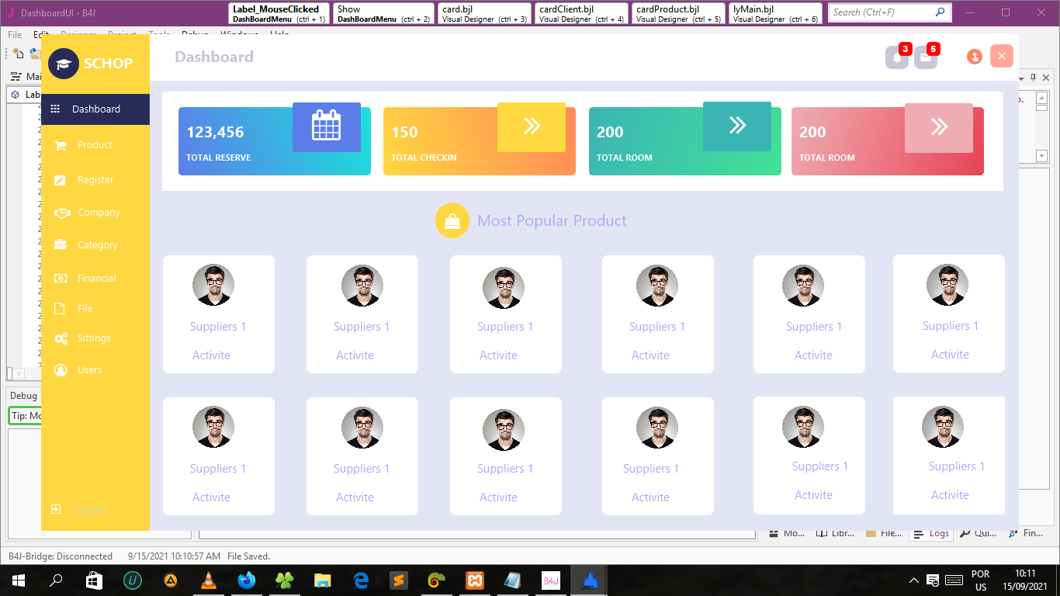Select the Dashboard menu item
The height and width of the screenshot is (596, 1060).
coord(95,109)
